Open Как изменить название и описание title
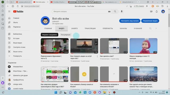 [109, 85]
